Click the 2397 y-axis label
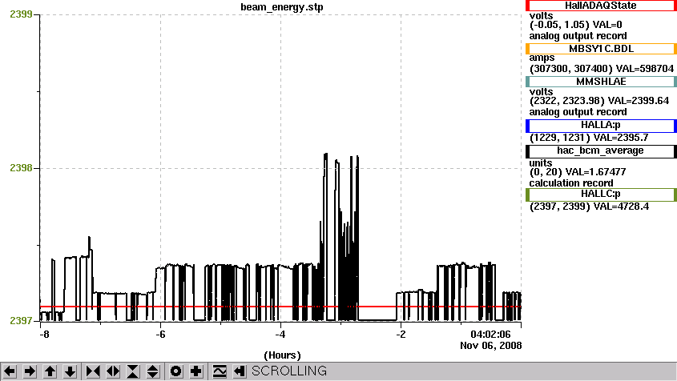 pyautogui.click(x=21, y=321)
